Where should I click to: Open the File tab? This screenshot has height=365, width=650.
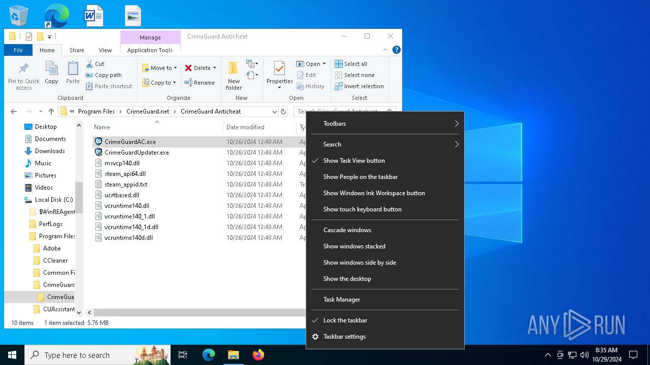click(18, 50)
